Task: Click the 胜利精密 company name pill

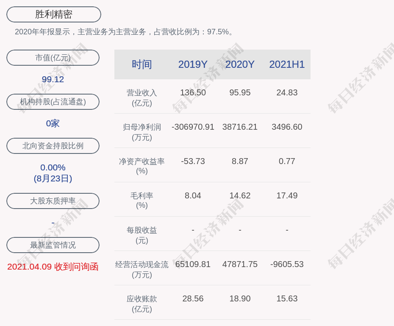Action: click(54, 14)
